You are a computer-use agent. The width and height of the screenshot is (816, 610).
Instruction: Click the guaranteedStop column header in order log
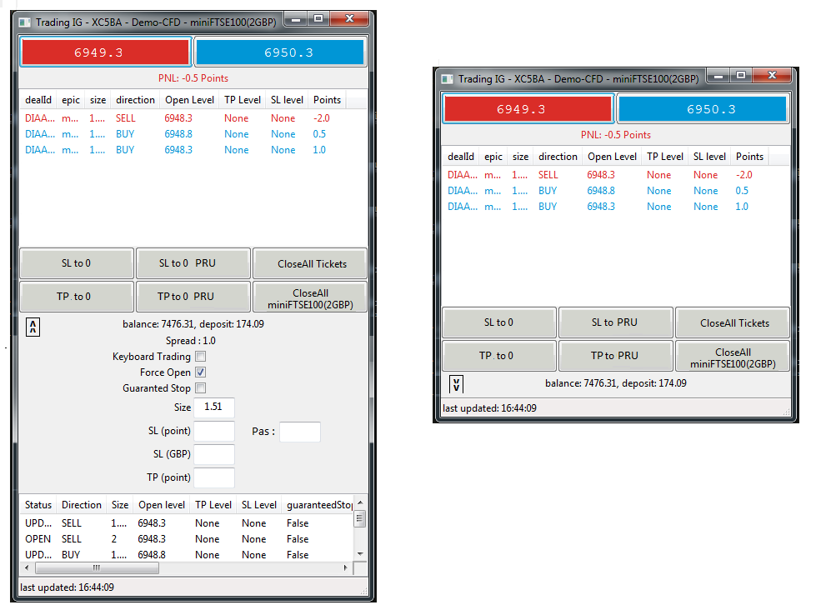[319, 505]
